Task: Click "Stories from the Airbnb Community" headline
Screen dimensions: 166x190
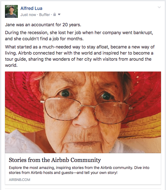Action: click(55, 160)
